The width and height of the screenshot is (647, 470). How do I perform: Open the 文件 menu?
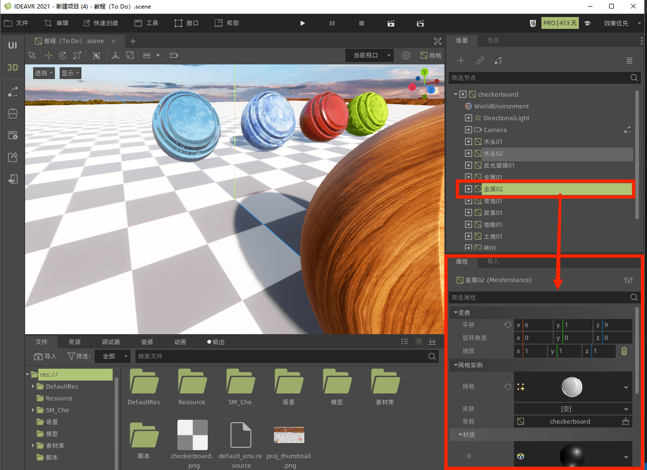(17, 23)
